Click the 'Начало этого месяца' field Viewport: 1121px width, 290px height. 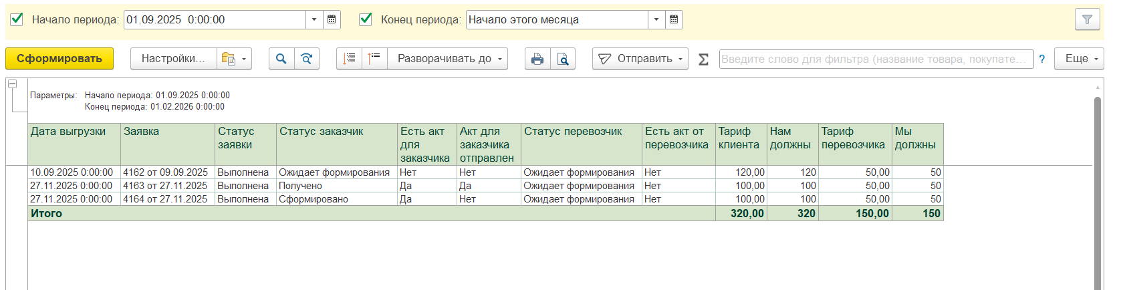coord(557,19)
